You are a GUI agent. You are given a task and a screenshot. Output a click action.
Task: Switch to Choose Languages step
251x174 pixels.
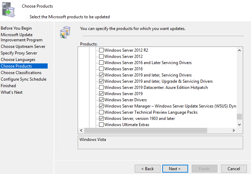coord(18,60)
